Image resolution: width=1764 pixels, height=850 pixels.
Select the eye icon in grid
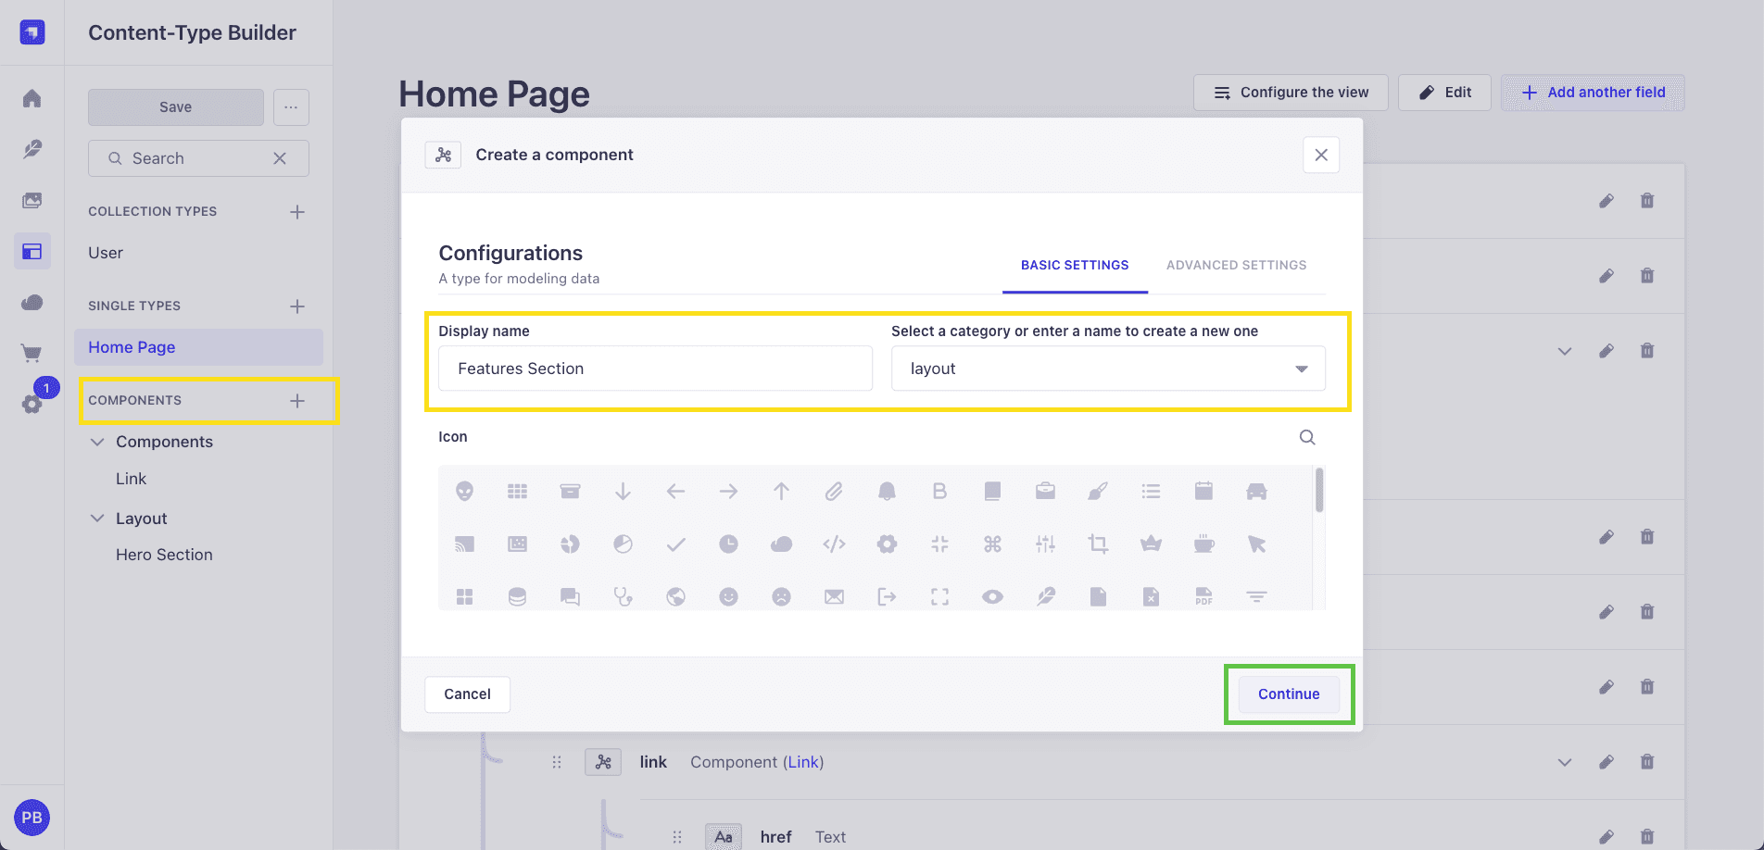pos(992,596)
